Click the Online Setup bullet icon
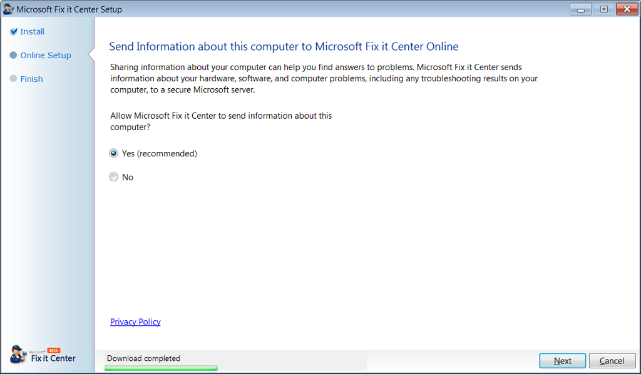Image resolution: width=641 pixels, height=374 pixels. click(x=13, y=55)
